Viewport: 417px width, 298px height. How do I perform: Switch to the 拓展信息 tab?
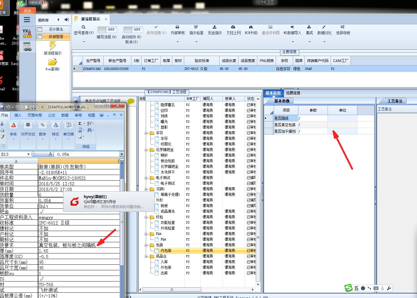click(293, 93)
